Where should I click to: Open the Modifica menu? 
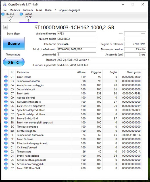[15, 10]
